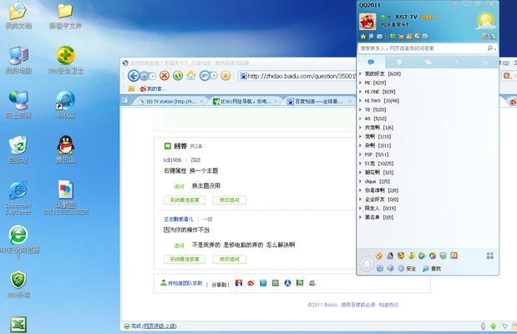The width and height of the screenshot is (517, 334).
Task: Open the Internet Explorer desktop icon
Action: 18,197
